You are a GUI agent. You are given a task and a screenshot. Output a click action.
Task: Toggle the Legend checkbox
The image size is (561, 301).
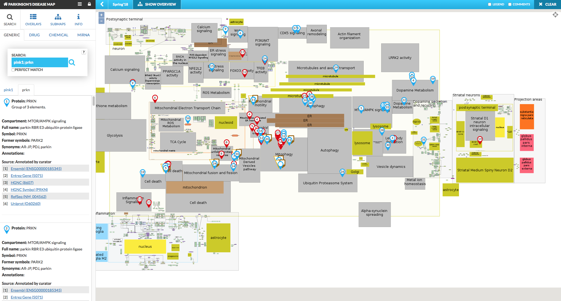coord(490,4)
